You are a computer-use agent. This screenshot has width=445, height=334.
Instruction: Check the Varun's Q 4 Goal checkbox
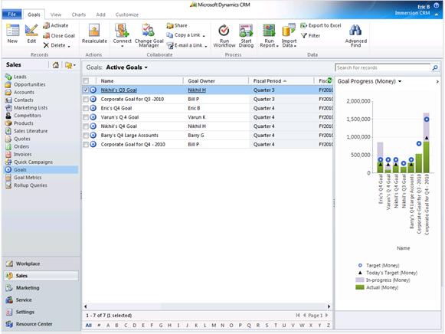tap(86, 117)
